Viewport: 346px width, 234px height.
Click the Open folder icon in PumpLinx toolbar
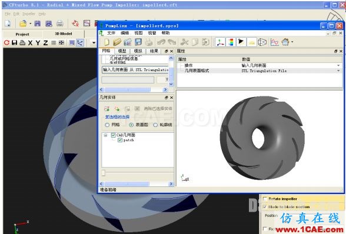click(x=117, y=42)
